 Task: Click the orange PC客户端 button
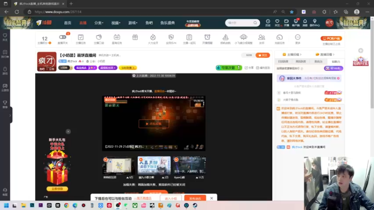click(331, 38)
